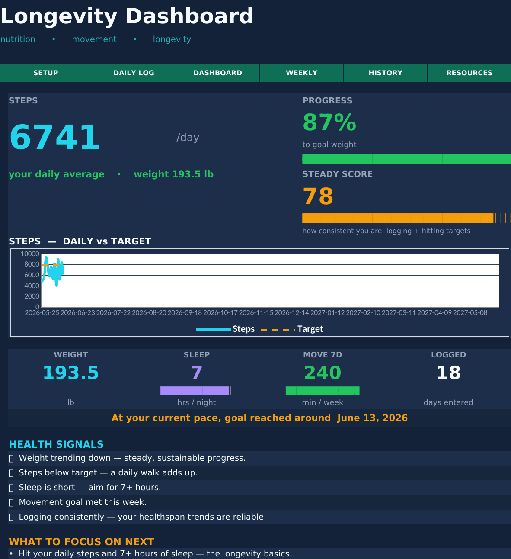Click the 'Steps below target' health signal
The width and height of the screenshot is (511, 559).
pos(259,473)
